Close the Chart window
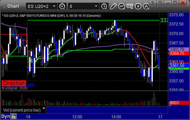 (x=183, y=3)
